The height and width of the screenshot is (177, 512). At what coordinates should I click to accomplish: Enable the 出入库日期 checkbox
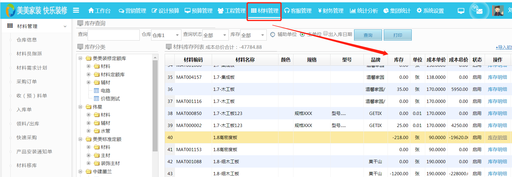[x=326, y=34]
